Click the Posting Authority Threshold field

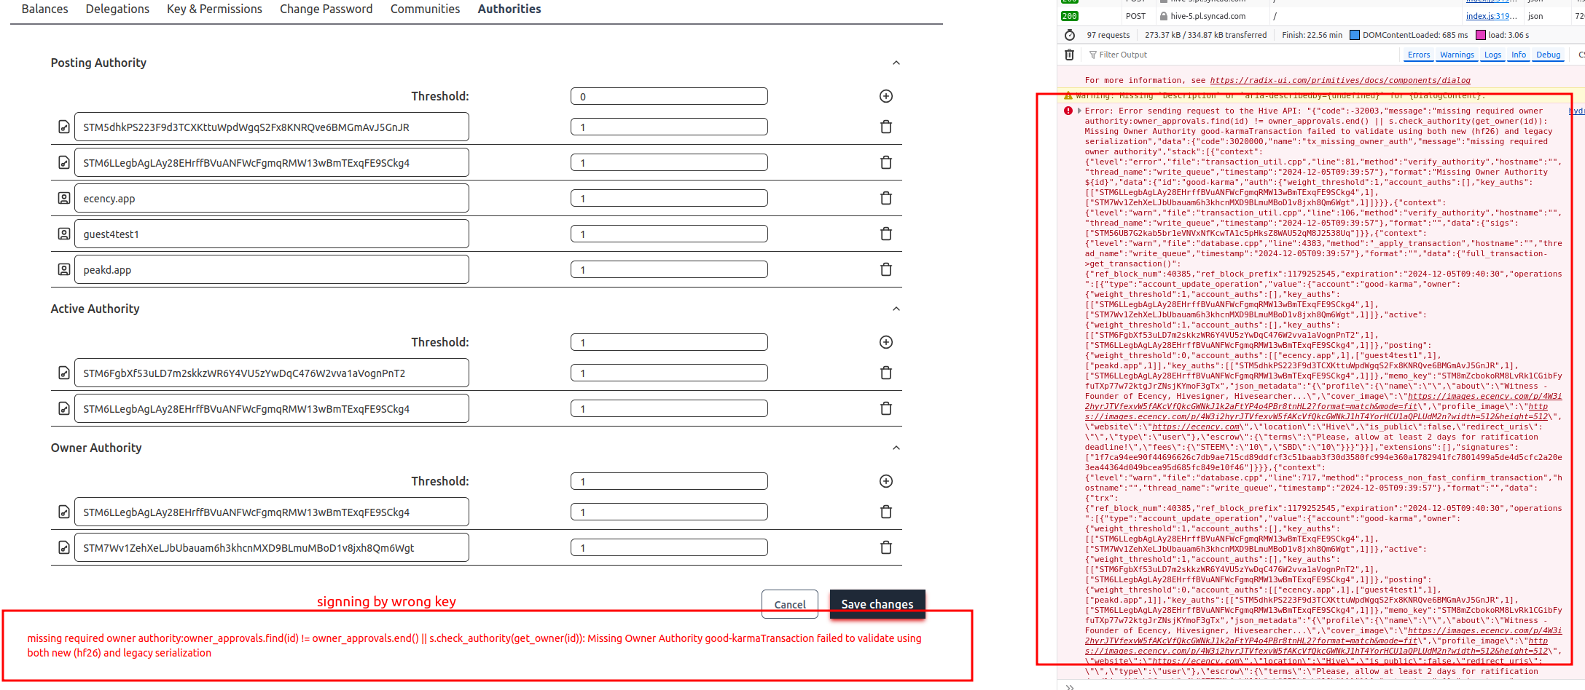tap(668, 96)
